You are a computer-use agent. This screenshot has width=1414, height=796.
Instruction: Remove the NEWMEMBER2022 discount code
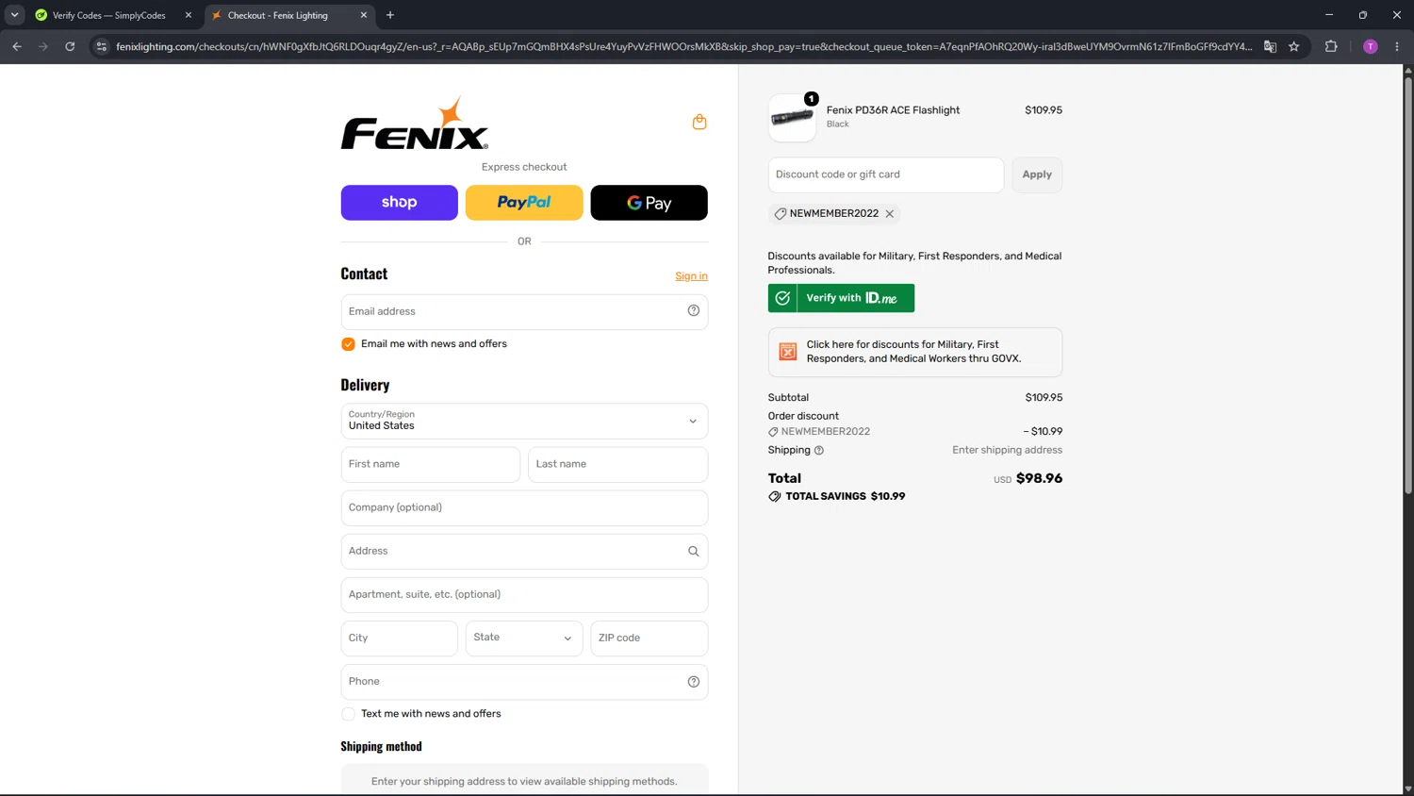890,214
